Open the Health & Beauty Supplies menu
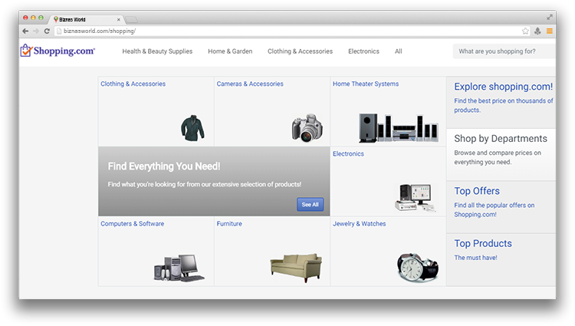The image size is (575, 326). point(157,51)
